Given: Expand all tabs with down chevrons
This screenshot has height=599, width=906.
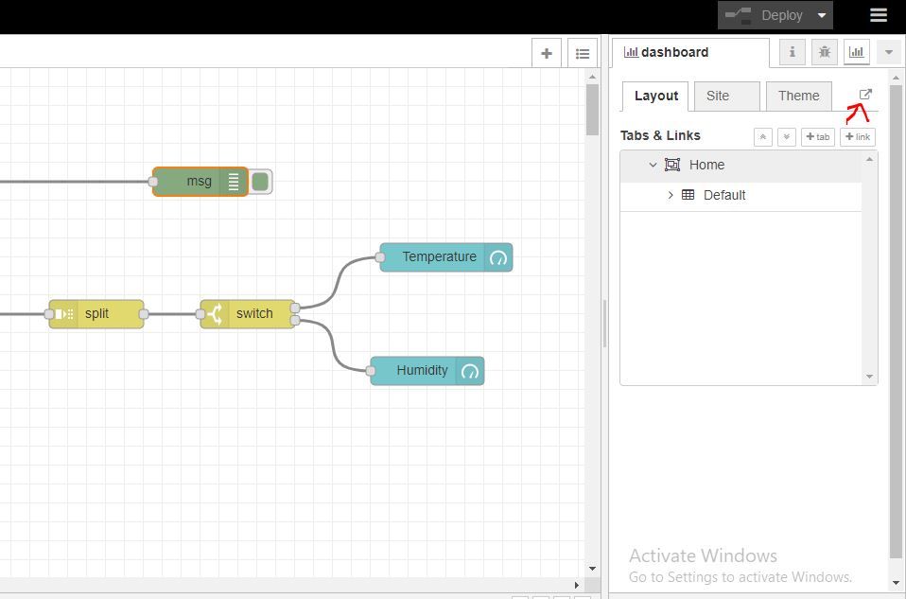Looking at the screenshot, I should 787,137.
